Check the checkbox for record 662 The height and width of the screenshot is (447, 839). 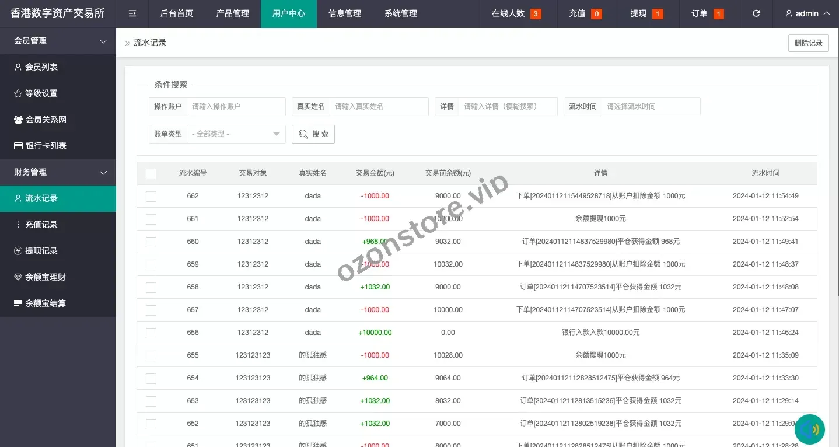click(151, 196)
